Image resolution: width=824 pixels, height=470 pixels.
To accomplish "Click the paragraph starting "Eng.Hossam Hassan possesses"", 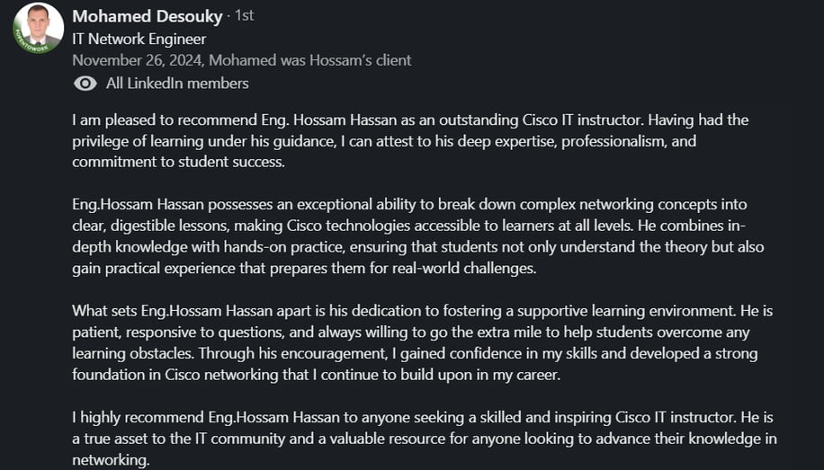I will (418, 236).
